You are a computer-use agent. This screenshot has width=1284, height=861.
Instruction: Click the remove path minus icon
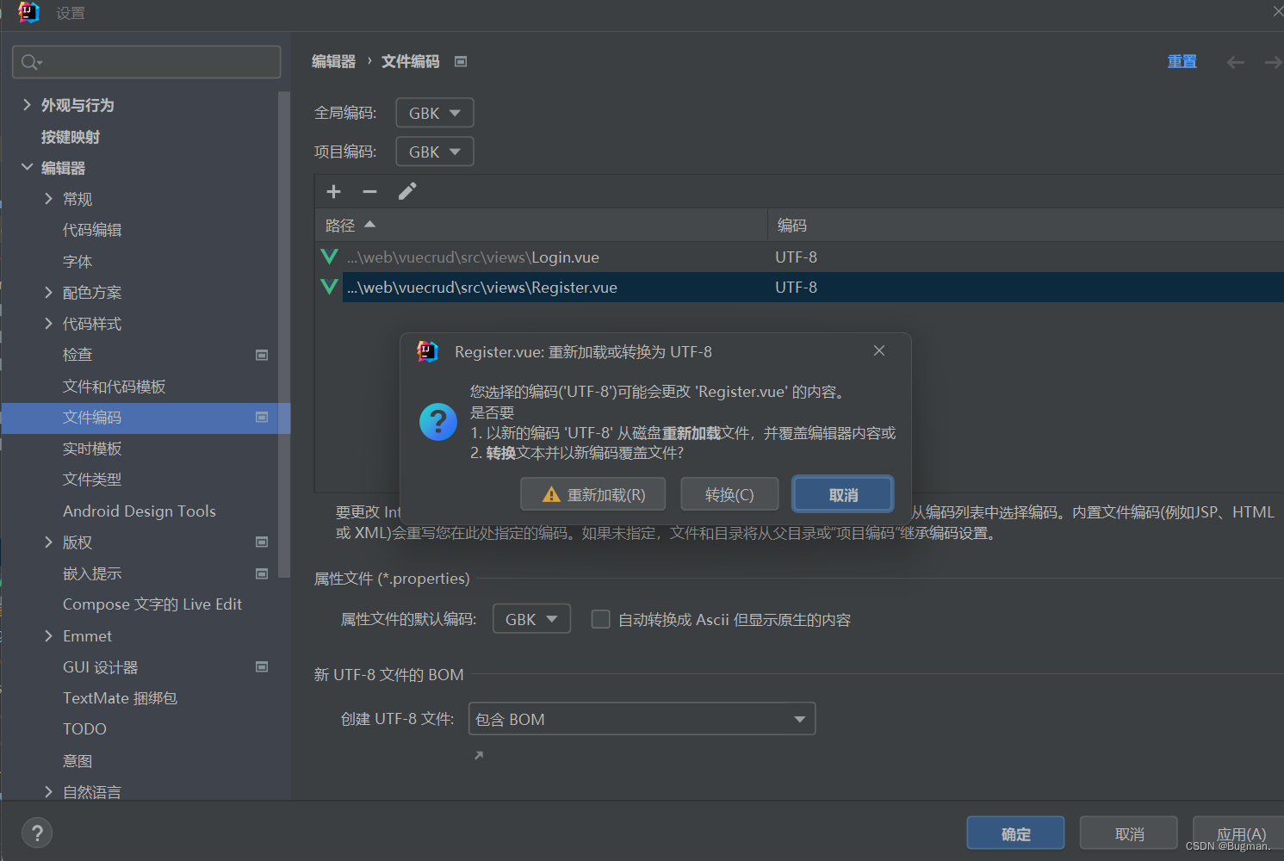point(370,192)
